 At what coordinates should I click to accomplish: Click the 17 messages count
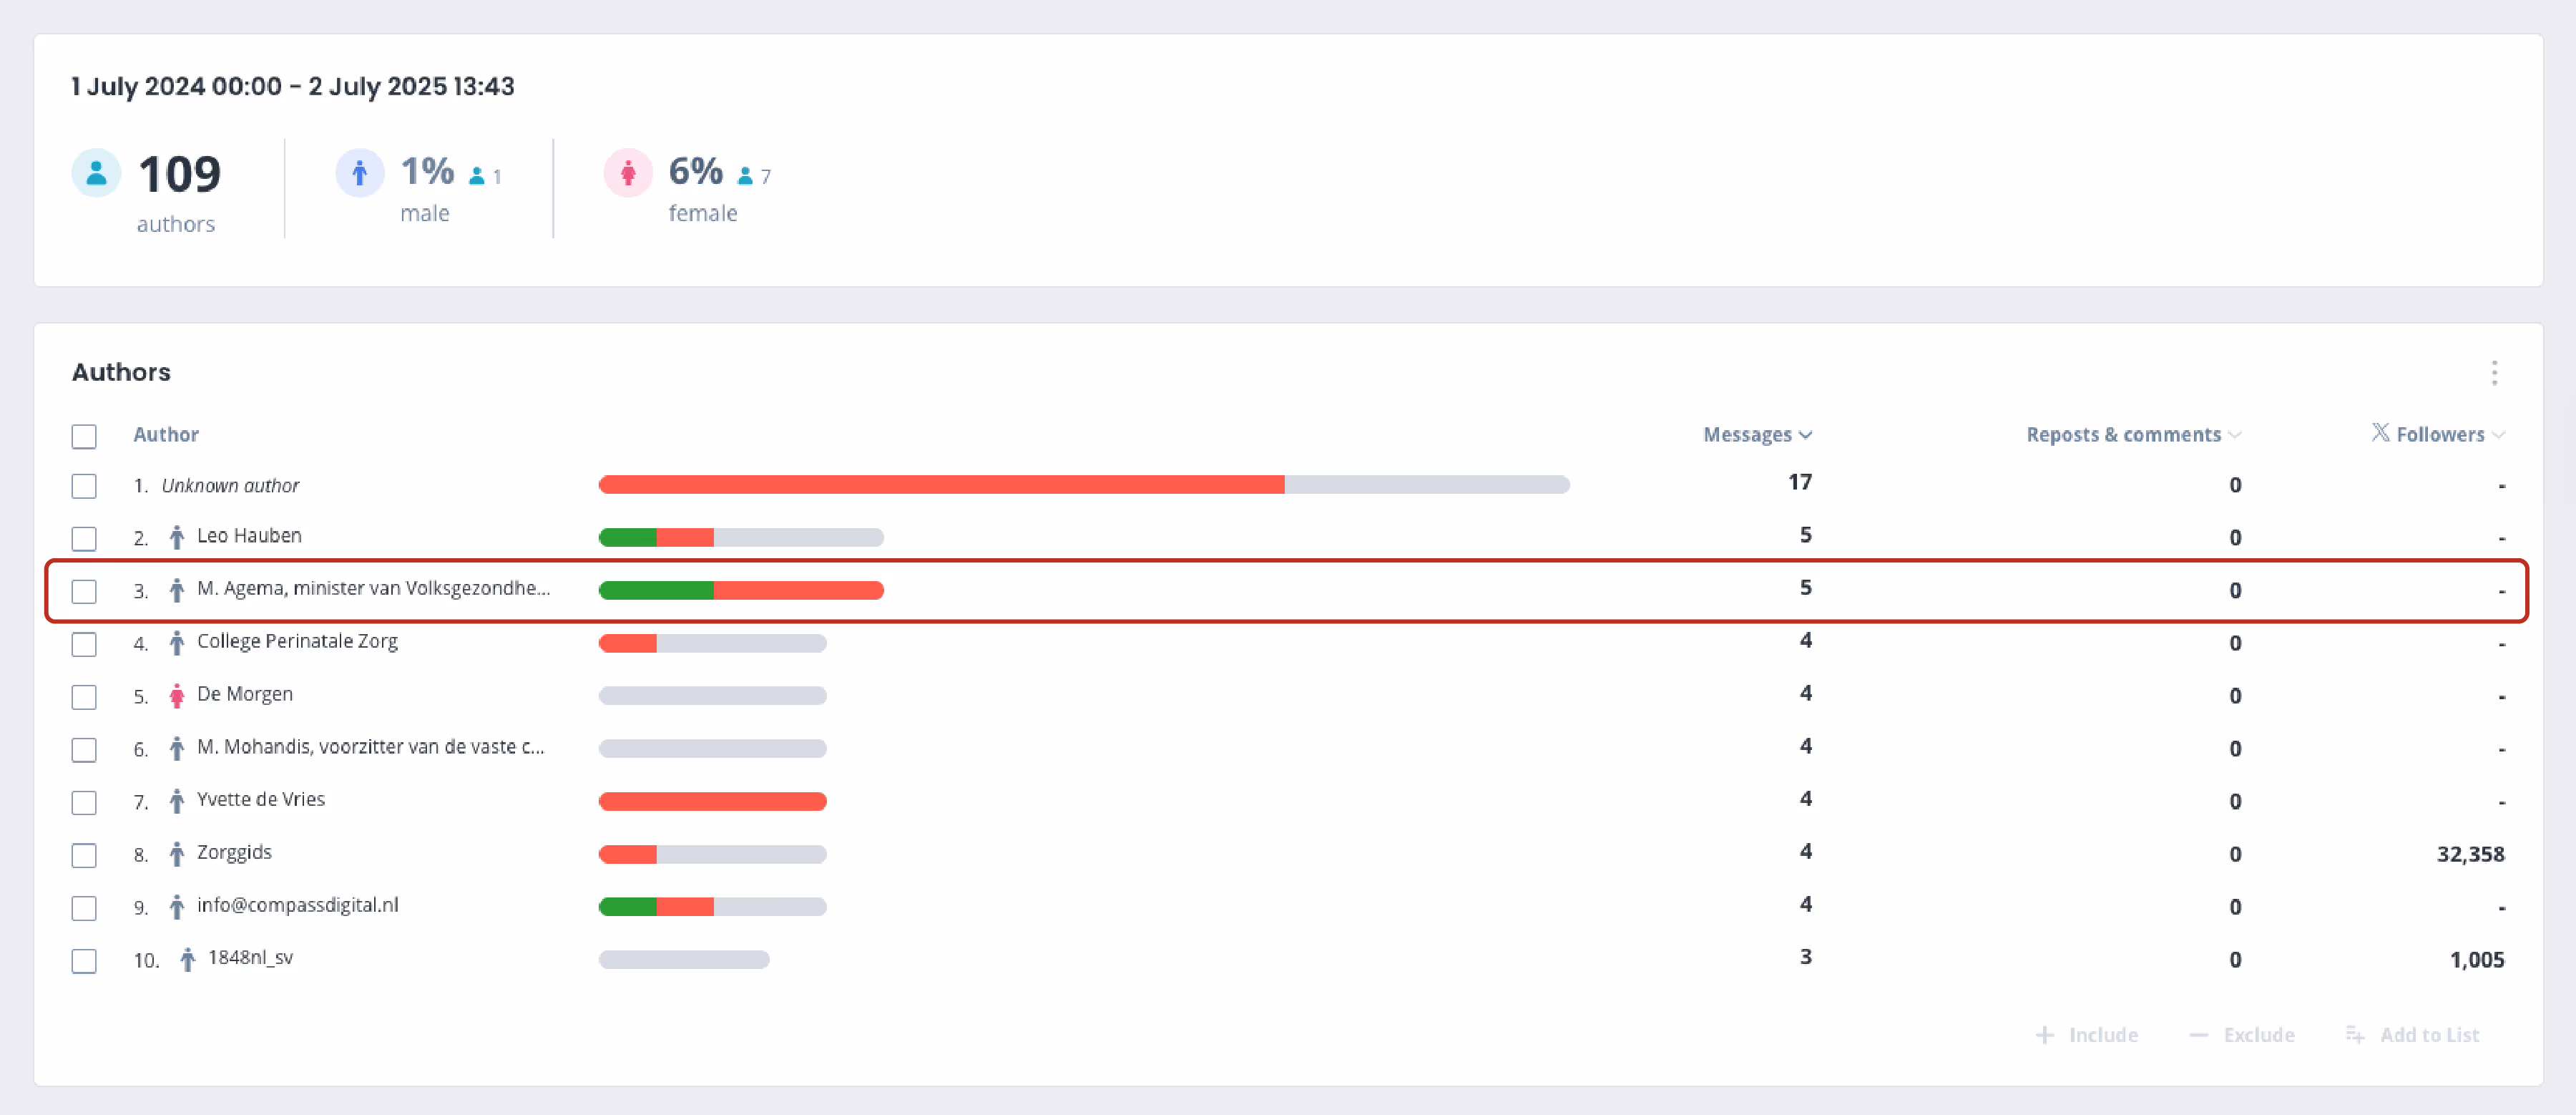coord(1800,483)
